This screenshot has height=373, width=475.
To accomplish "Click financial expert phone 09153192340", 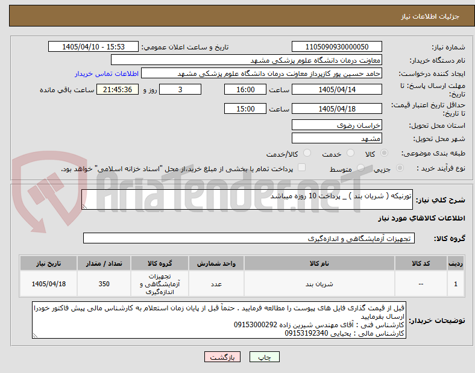I will click(307, 333).
